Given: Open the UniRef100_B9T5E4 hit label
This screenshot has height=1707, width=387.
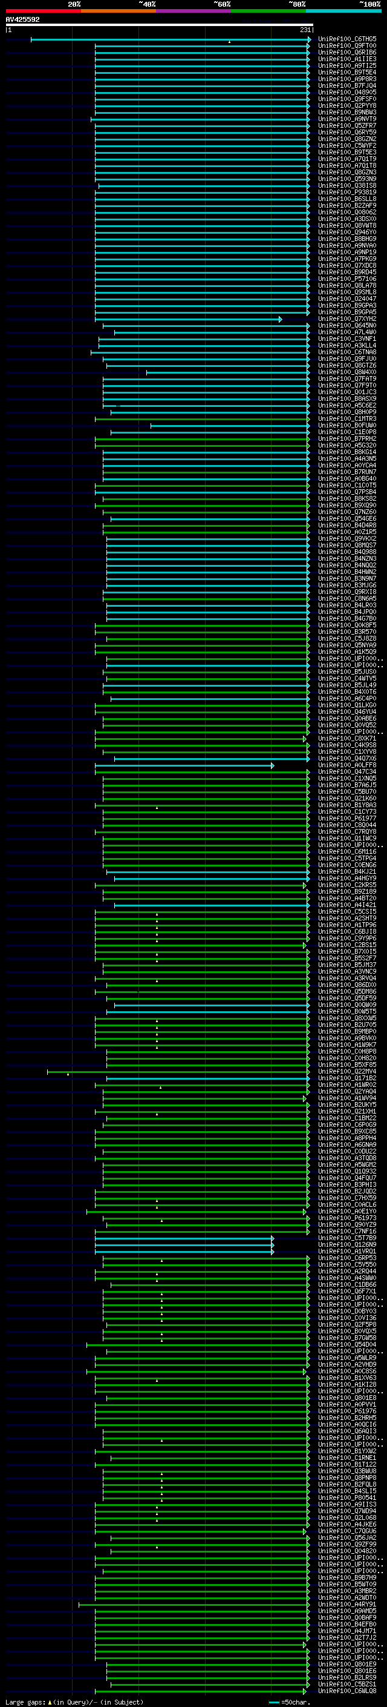Looking at the screenshot, I should pyautogui.click(x=347, y=73).
